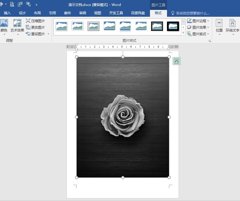The width and height of the screenshot is (240, 201).
Task: Expand the 图片效果 picture effects dropdown
Action: 208,28
